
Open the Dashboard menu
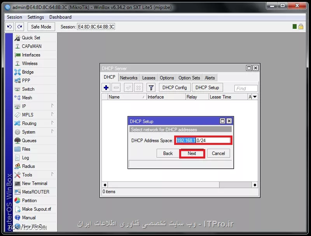point(61,17)
